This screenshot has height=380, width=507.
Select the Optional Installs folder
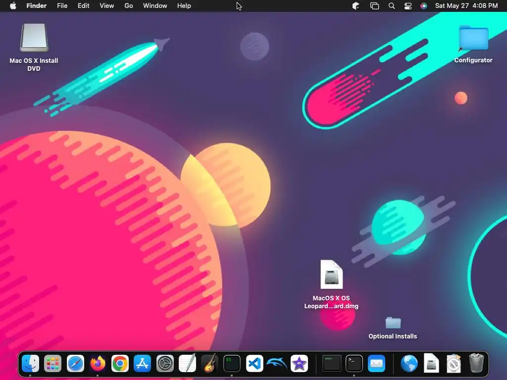click(x=393, y=328)
